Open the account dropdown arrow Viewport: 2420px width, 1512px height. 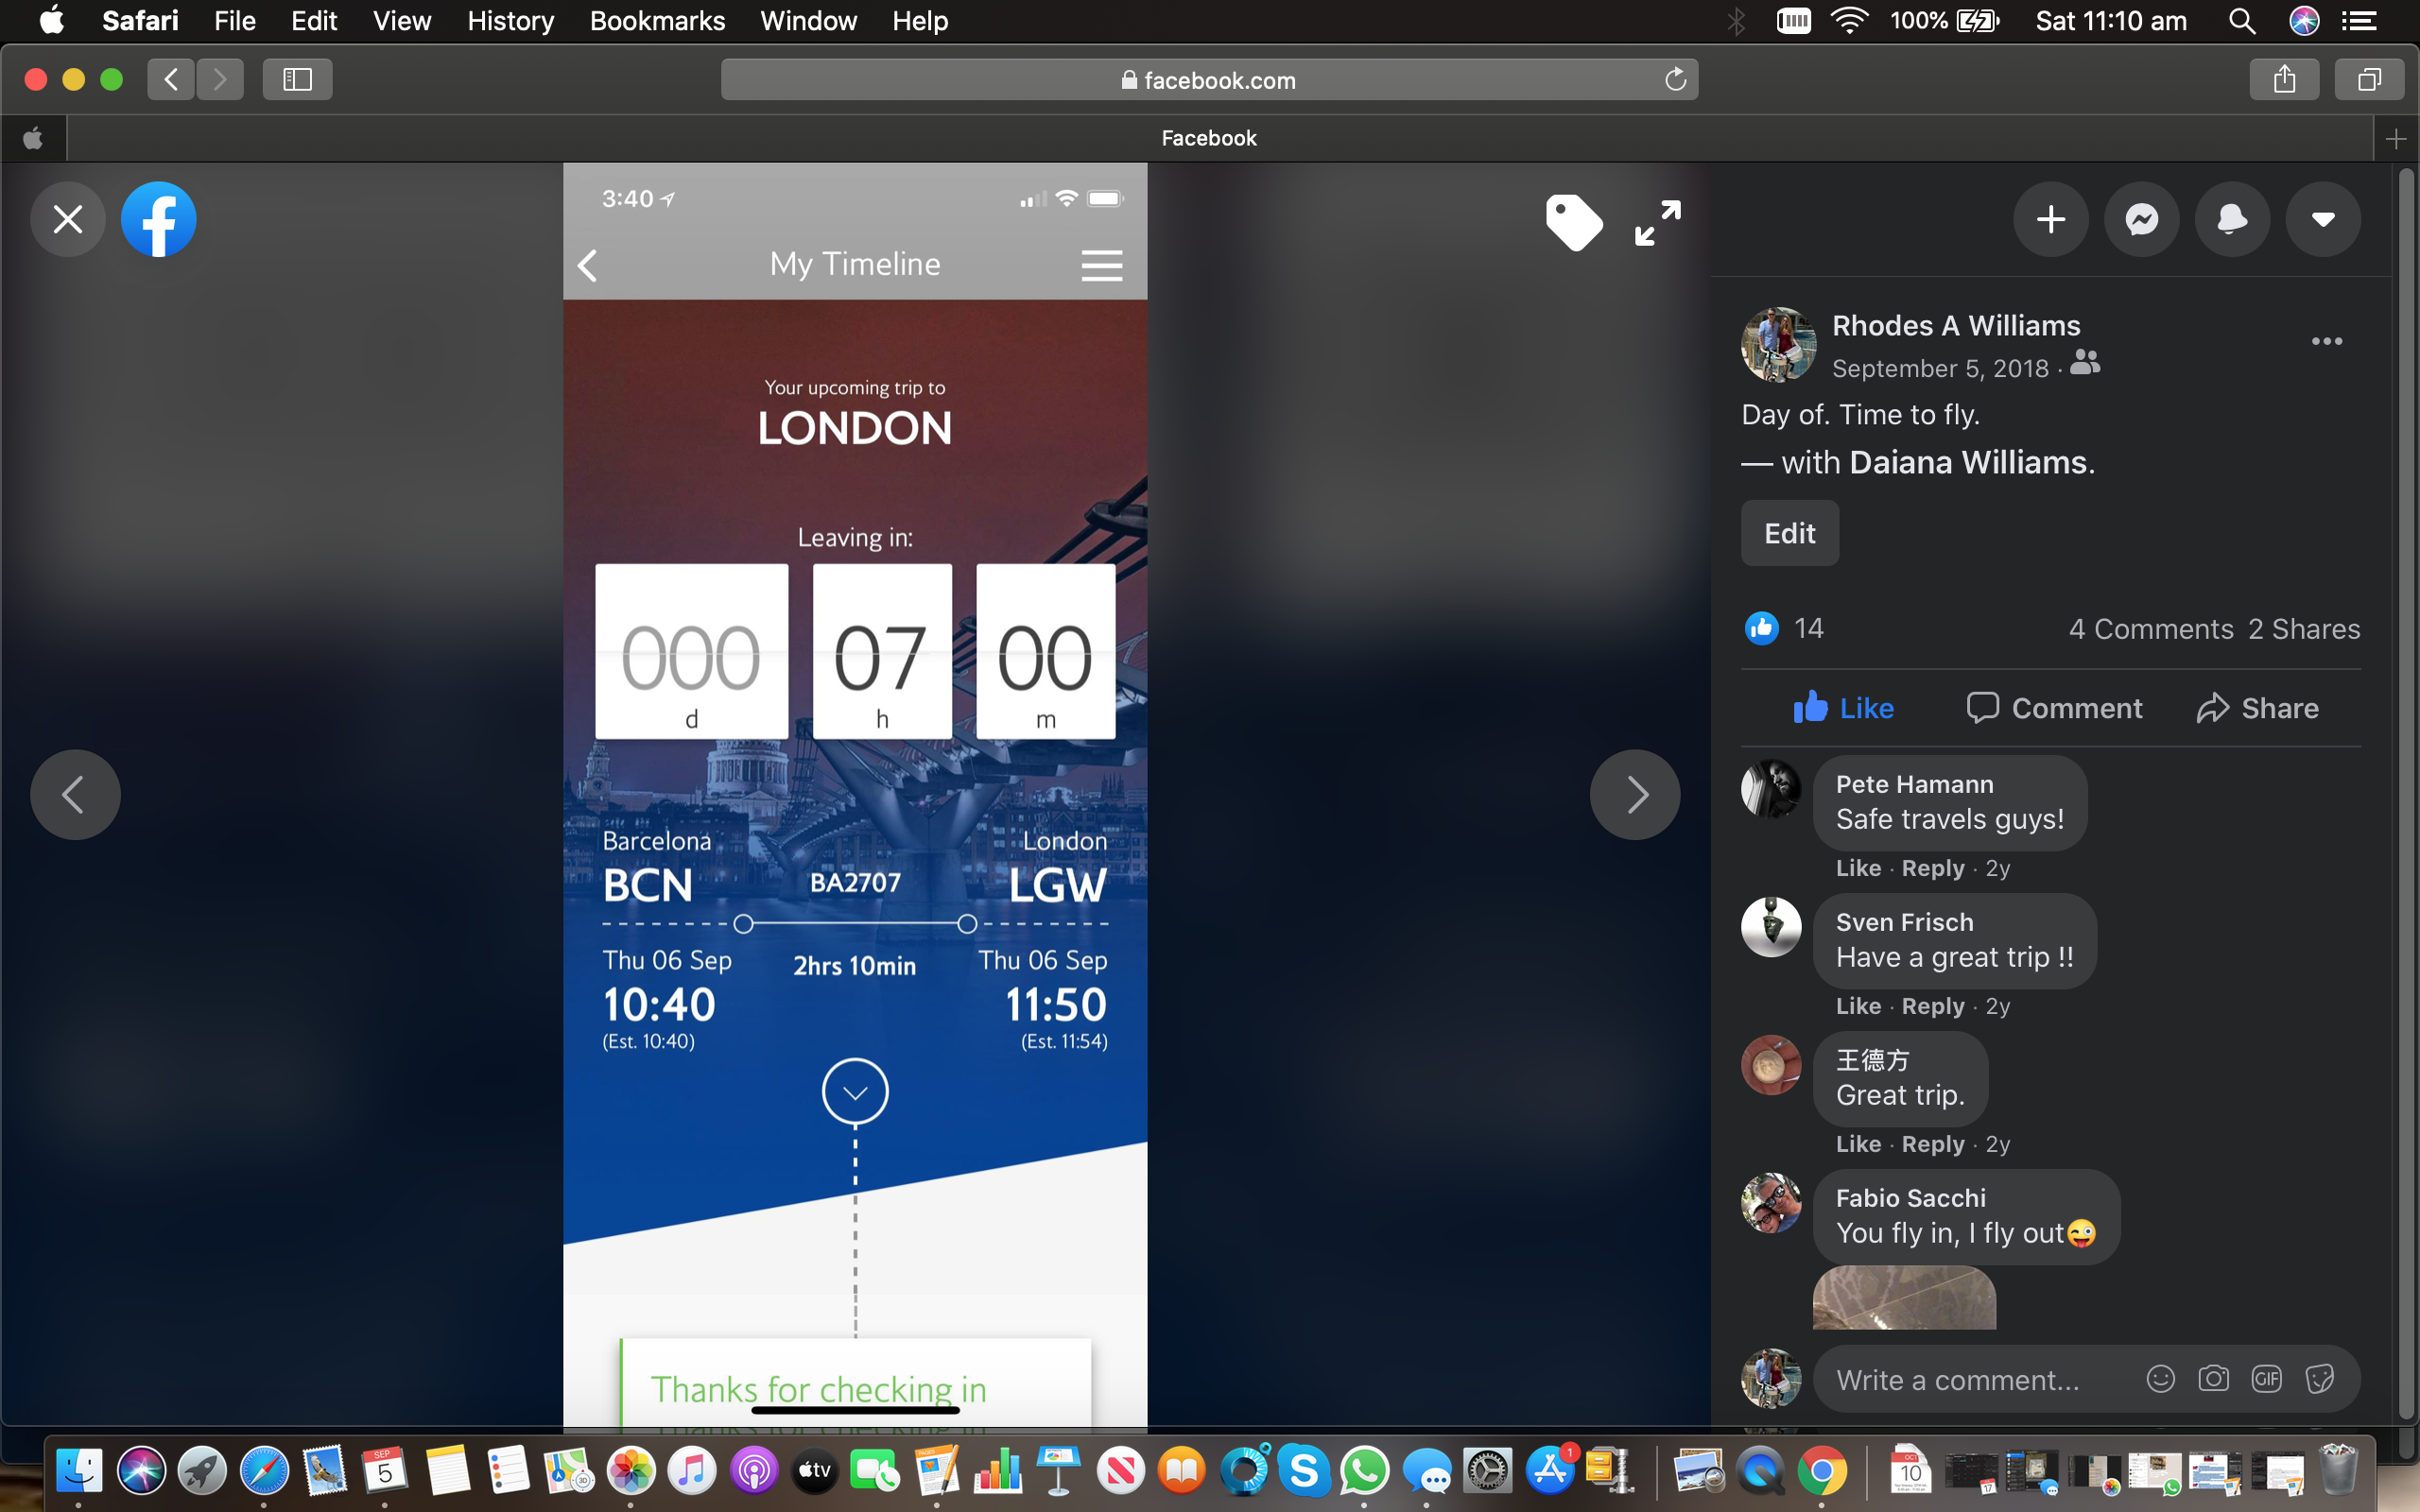coord(2323,219)
